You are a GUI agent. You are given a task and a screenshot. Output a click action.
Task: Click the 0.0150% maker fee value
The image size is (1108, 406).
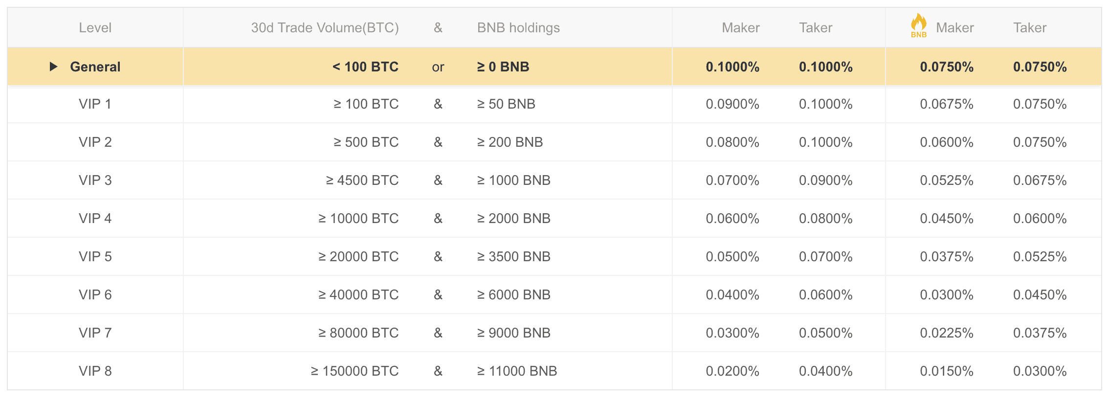946,371
